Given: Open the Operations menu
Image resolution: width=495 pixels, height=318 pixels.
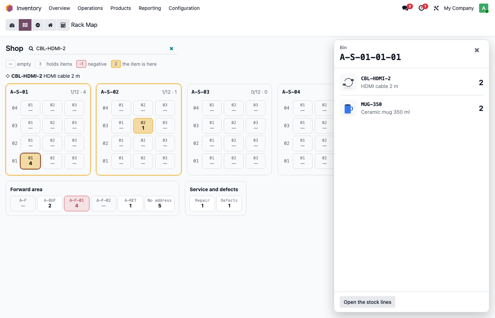Looking at the screenshot, I should [90, 8].
